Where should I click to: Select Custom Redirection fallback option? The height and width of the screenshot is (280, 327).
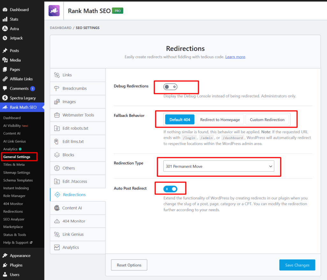pyautogui.click(x=267, y=120)
